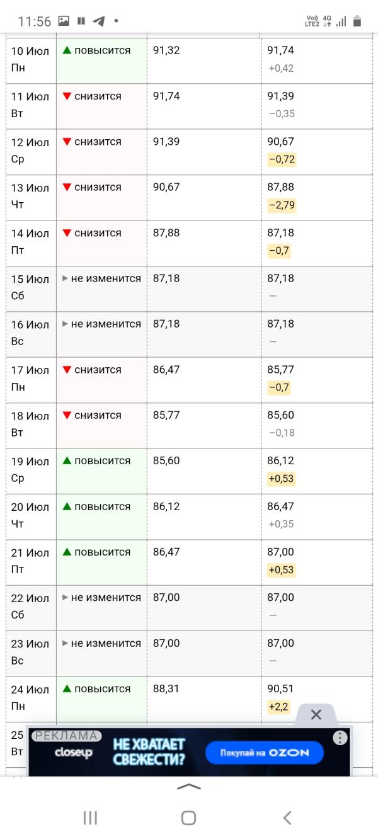Open recent apps with three-bars icon

(x=90, y=818)
